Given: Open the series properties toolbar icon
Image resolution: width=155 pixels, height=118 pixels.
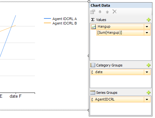Looking at the screenshot, I should click(x=93, y=12).
